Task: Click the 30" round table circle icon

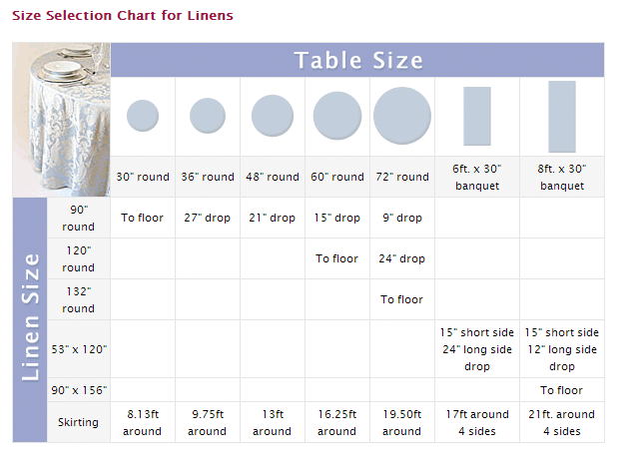Action: 143,116
